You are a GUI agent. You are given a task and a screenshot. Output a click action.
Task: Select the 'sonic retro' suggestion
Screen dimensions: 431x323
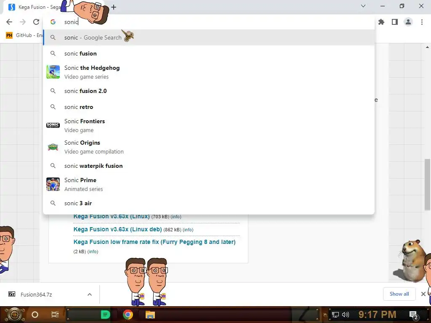[x=209, y=107]
